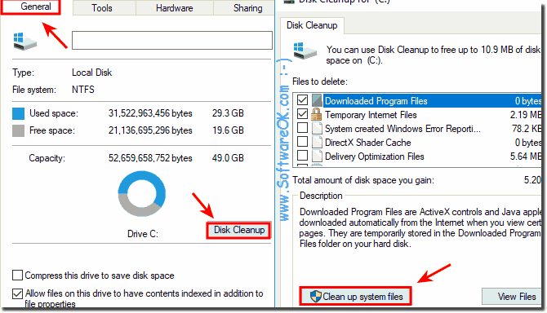Click the drive icon beside the name field

coord(24,42)
